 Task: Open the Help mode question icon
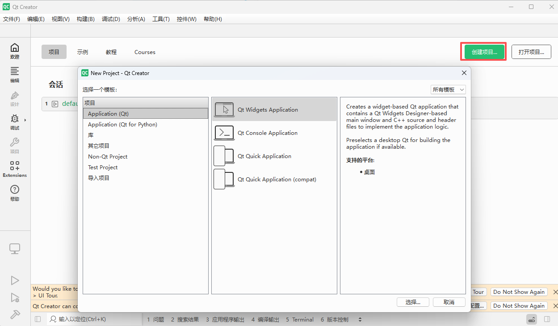(15, 189)
